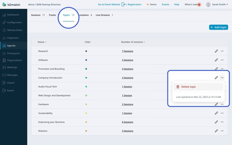
Task: Switch to the Live Streams tab
Action: pyautogui.click(x=104, y=15)
